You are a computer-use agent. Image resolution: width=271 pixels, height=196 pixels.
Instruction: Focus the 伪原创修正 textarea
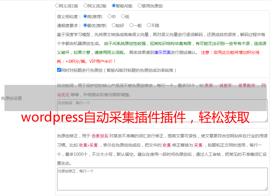[x=162, y=179]
